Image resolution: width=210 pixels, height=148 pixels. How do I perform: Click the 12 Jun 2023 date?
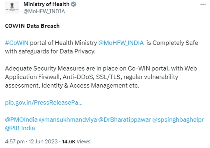coord(43,141)
